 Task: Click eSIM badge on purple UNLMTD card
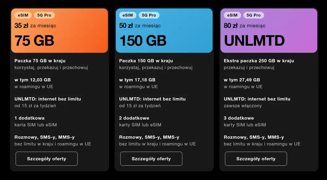[x=232, y=15]
